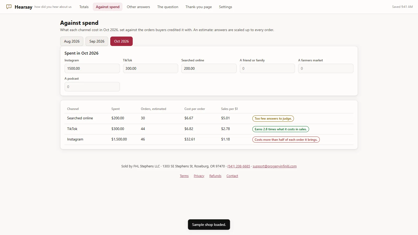This screenshot has height=235, width=418.
Task: Edit the Searched online spend field
Action: (x=209, y=68)
